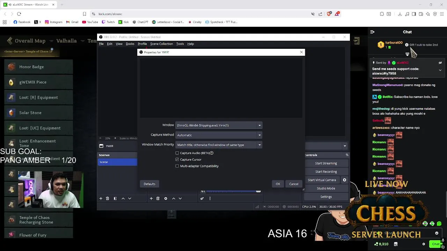Open the browser downloads icon
Image resolution: width=447 pixels, height=251 pixels.
coord(400,14)
